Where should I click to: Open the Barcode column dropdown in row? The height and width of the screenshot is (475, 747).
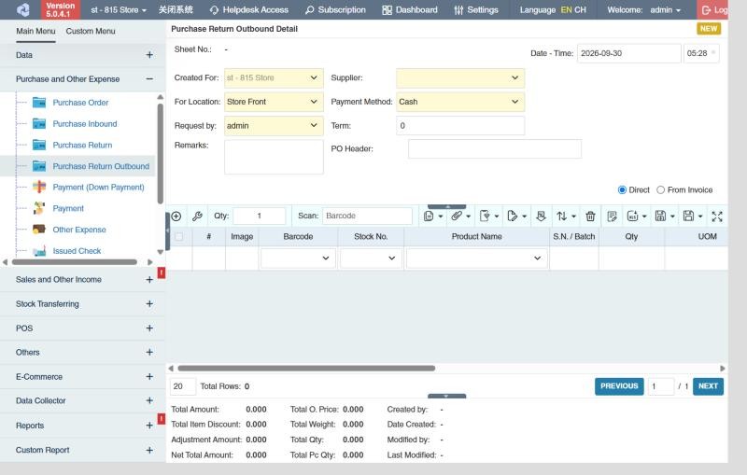coord(298,258)
